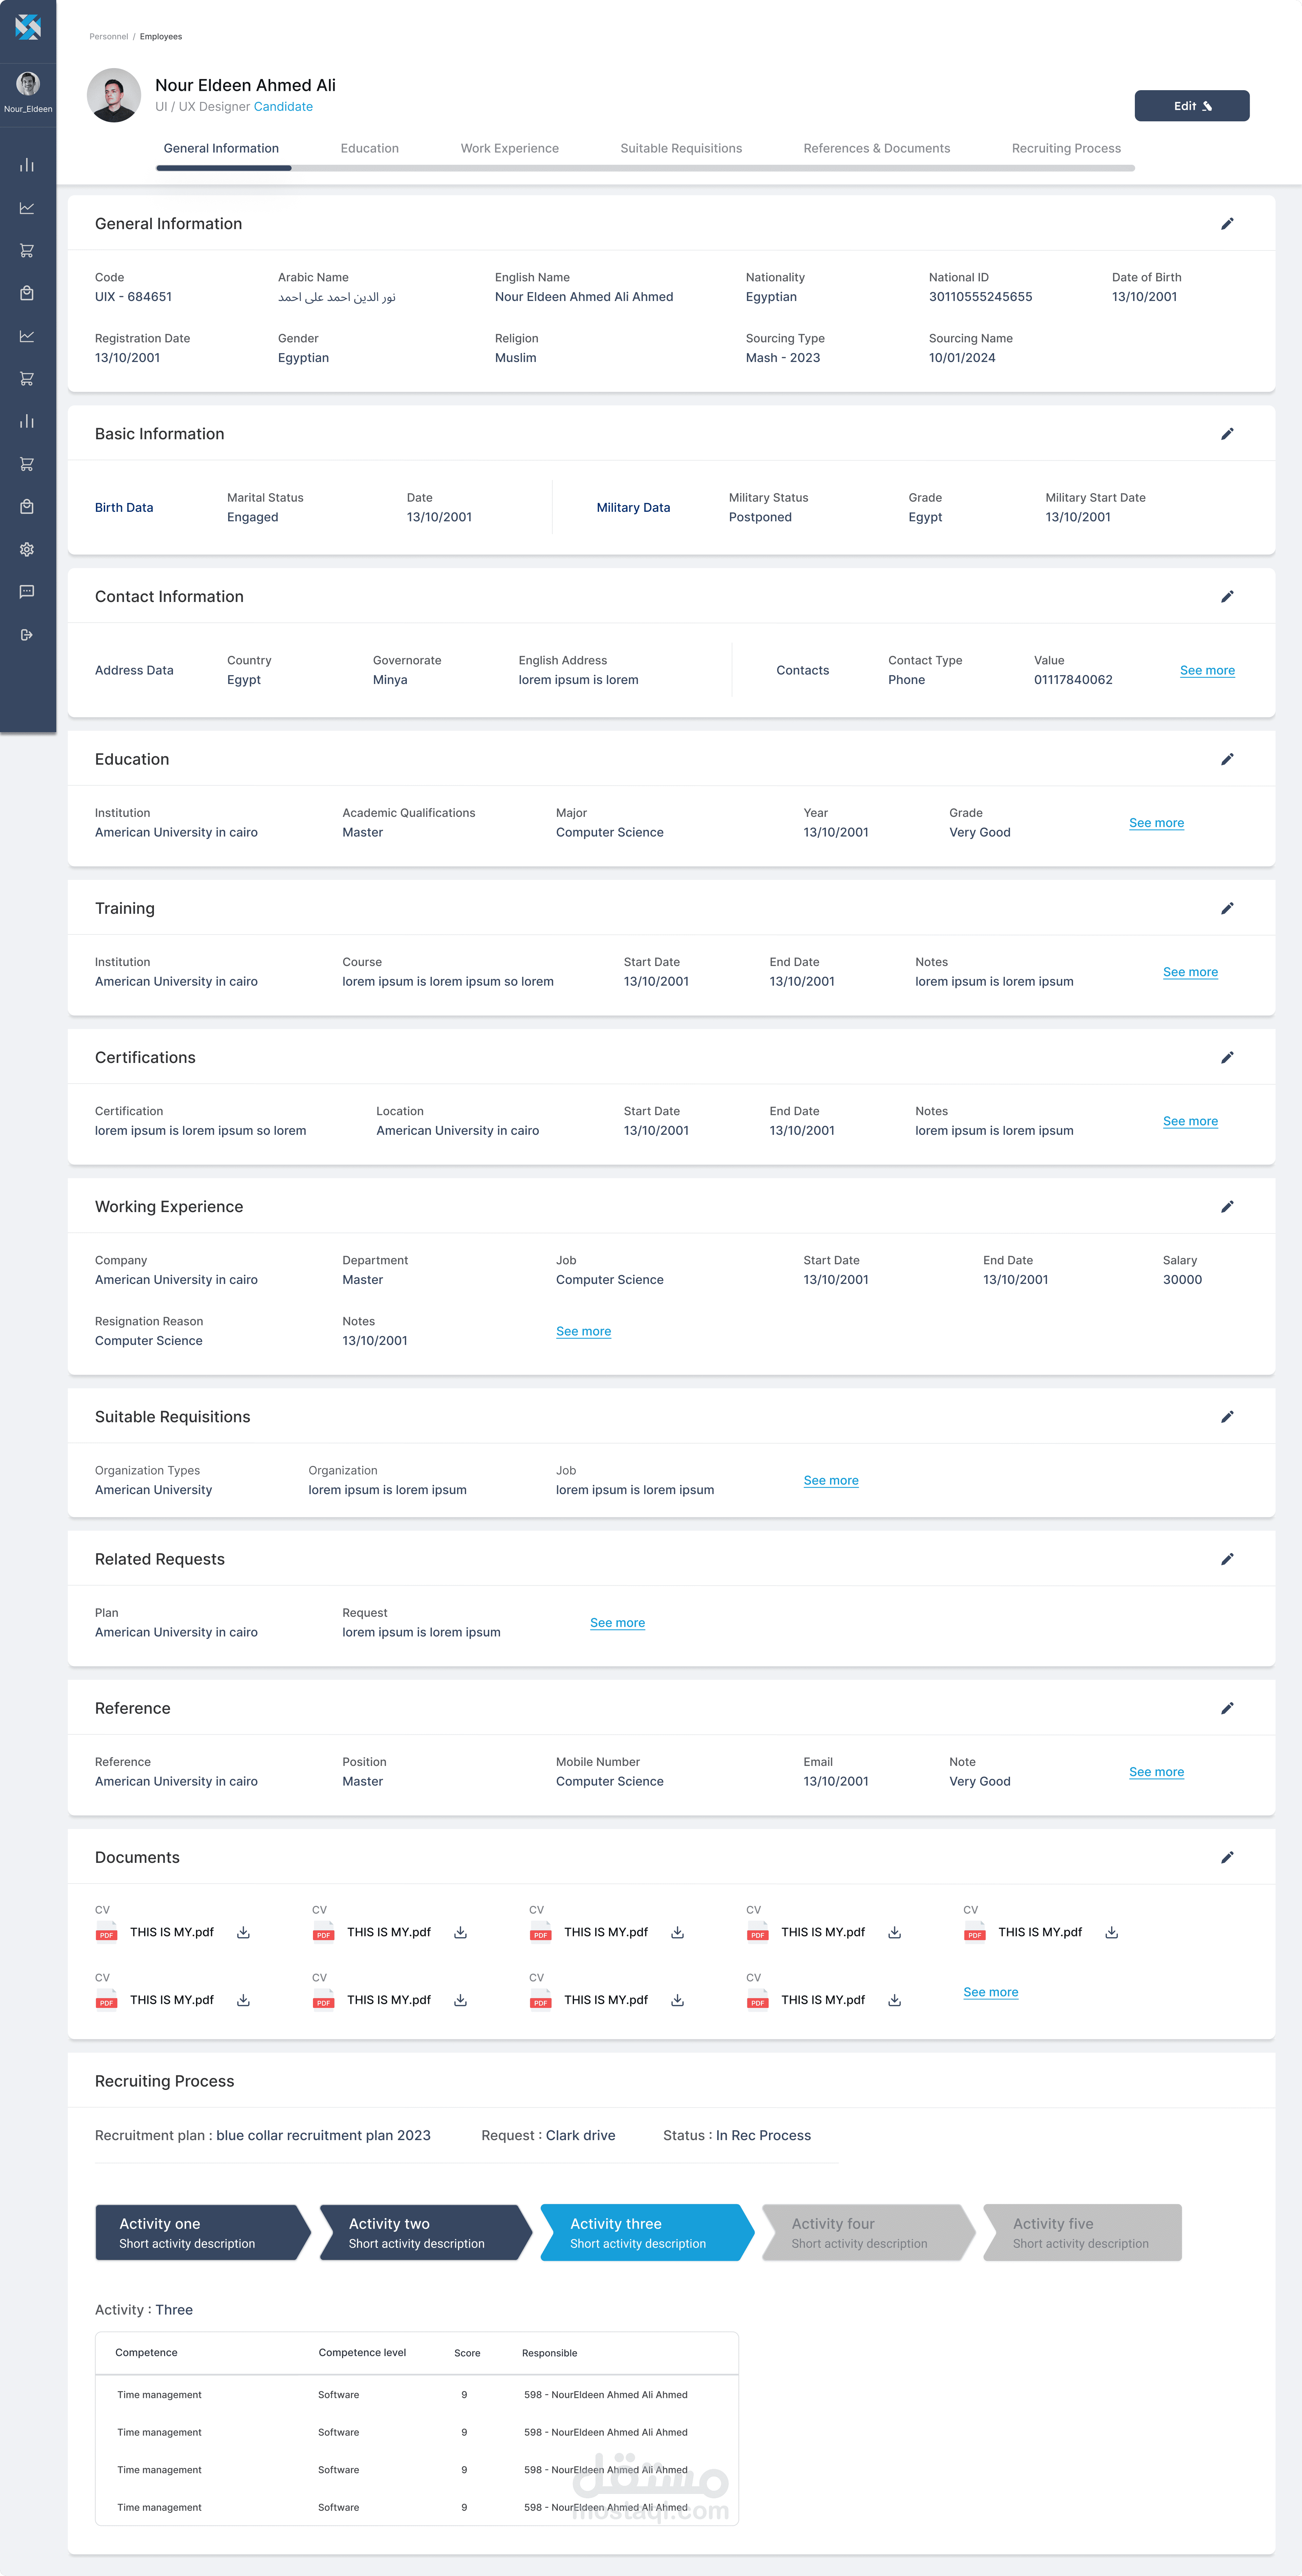This screenshot has height=2576, width=1302.
Task: Click pencil icon beside Working Experience
Action: (x=1227, y=1207)
